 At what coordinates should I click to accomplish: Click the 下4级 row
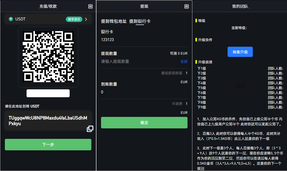point(240,83)
